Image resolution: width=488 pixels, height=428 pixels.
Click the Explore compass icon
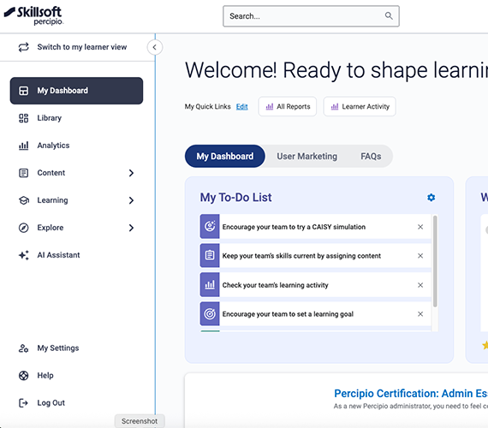24,228
